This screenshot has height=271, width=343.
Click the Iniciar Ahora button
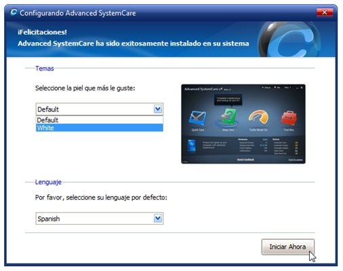click(x=287, y=247)
